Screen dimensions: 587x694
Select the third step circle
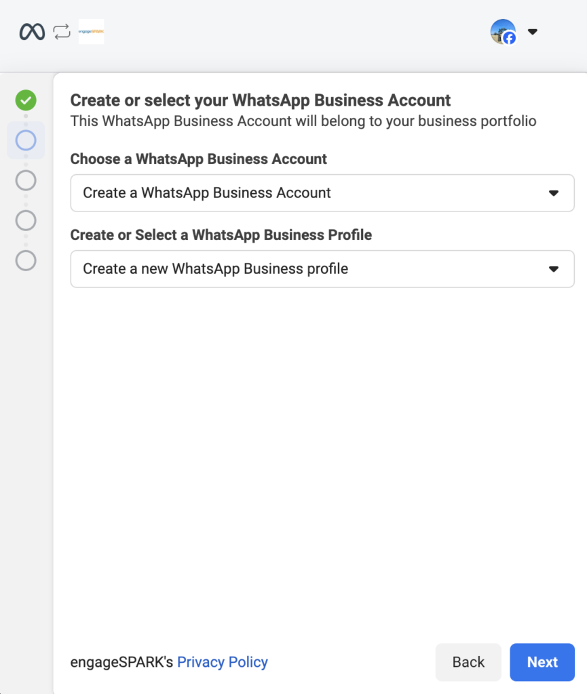[26, 180]
